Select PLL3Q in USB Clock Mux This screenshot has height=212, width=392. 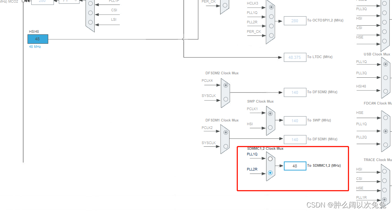386,78
